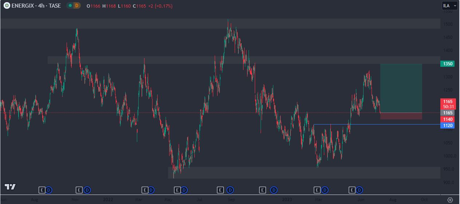Click the orange D delayed-data indicator
This screenshot has height=204, width=460.
click(76, 6)
